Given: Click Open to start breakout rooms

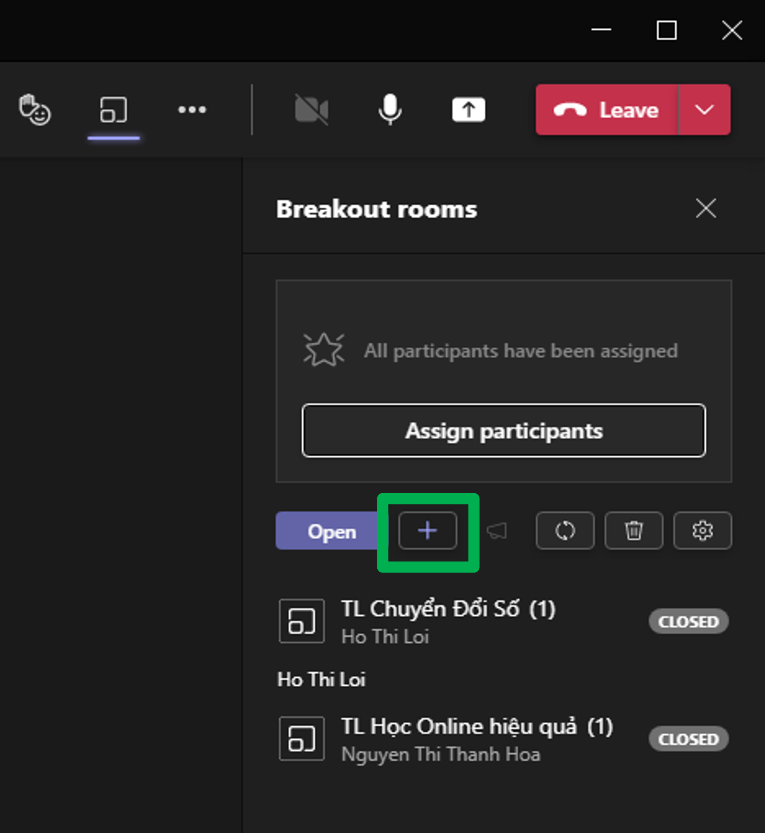Looking at the screenshot, I should pyautogui.click(x=331, y=531).
